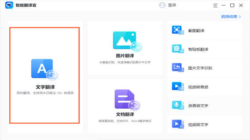Click the 截图翻译 screenshot translation icon
Viewport: 250px width, 140px height.
(x=178, y=30)
